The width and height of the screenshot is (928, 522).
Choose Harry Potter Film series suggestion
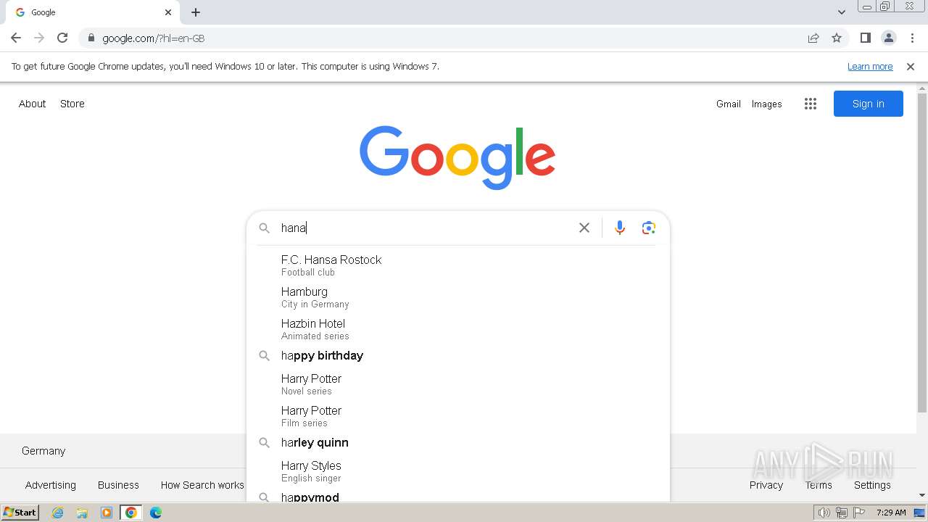(x=458, y=416)
